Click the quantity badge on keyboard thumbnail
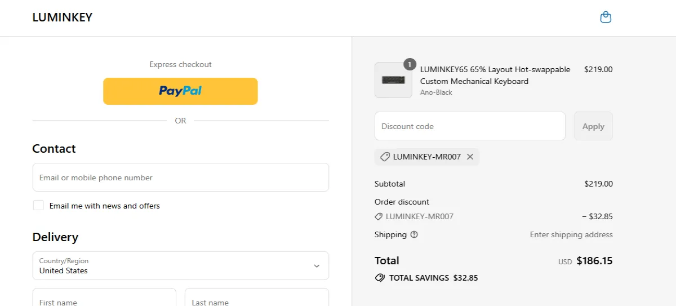This screenshot has height=306, width=676. click(x=410, y=64)
